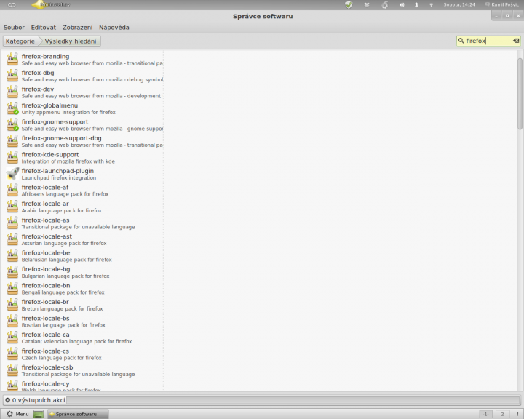Click the firefox-locale-bg package icon
Screen dimensions: 524x419
[x=12, y=272]
